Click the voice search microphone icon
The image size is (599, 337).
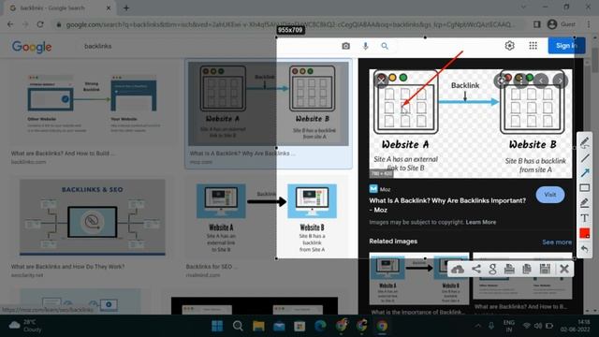pos(366,46)
